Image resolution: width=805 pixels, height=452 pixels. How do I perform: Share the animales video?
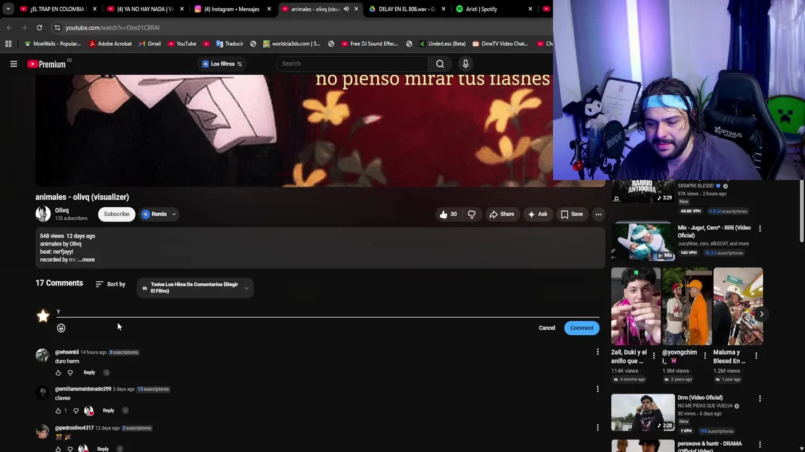click(x=502, y=214)
